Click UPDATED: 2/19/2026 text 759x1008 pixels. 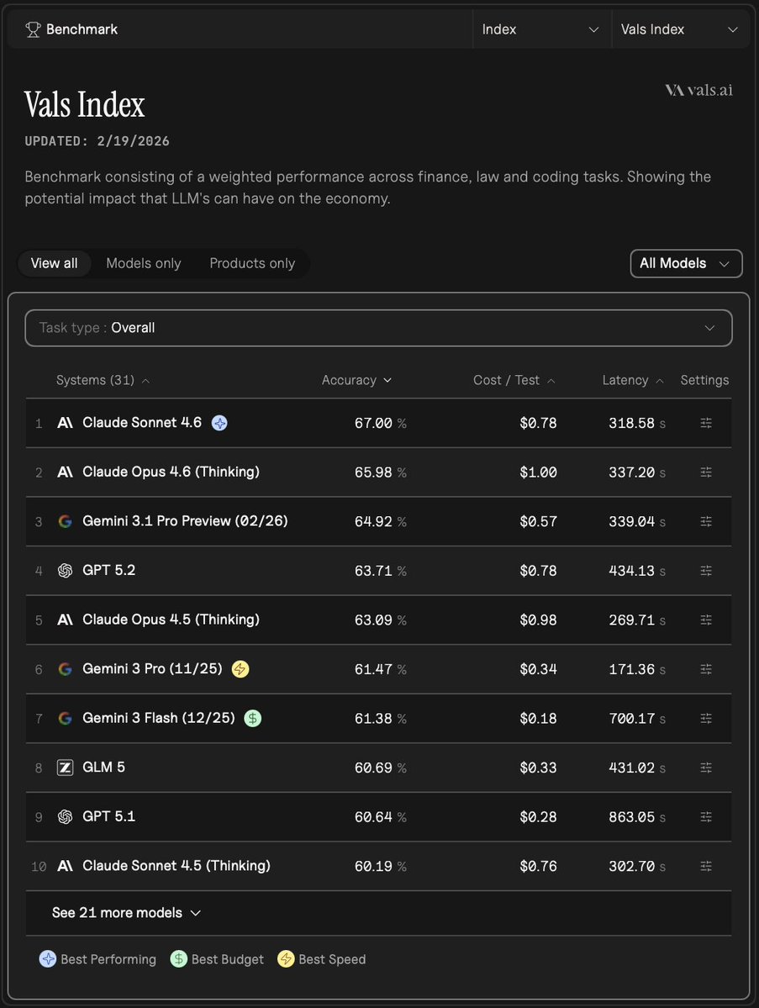pyautogui.click(x=97, y=140)
